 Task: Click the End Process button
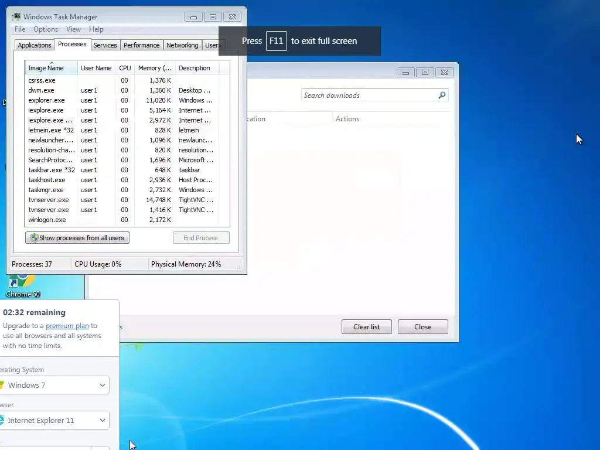[x=201, y=238]
